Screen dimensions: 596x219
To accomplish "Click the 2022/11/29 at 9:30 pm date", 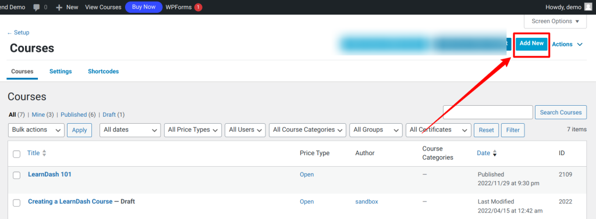I will [x=508, y=184].
